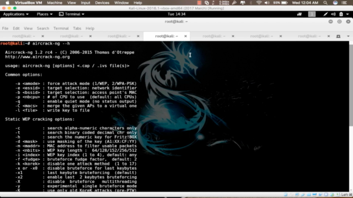
Task: Open the Terminal menu in terminal menubar
Action: click(x=61, y=28)
